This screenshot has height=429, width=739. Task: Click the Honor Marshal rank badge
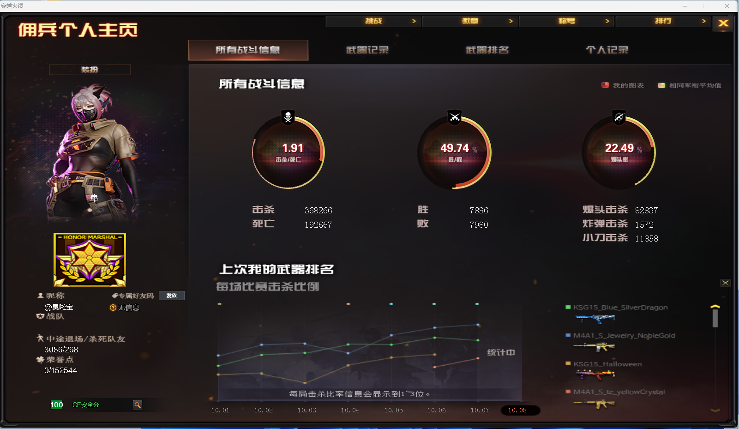(x=90, y=260)
